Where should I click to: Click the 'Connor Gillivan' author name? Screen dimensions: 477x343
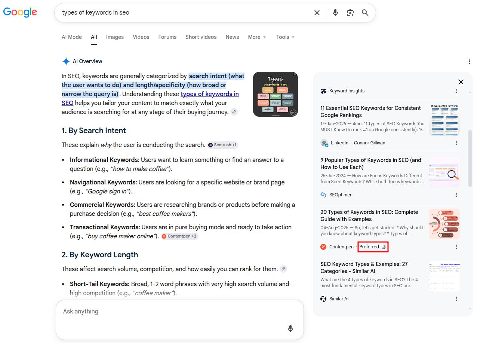(369, 143)
